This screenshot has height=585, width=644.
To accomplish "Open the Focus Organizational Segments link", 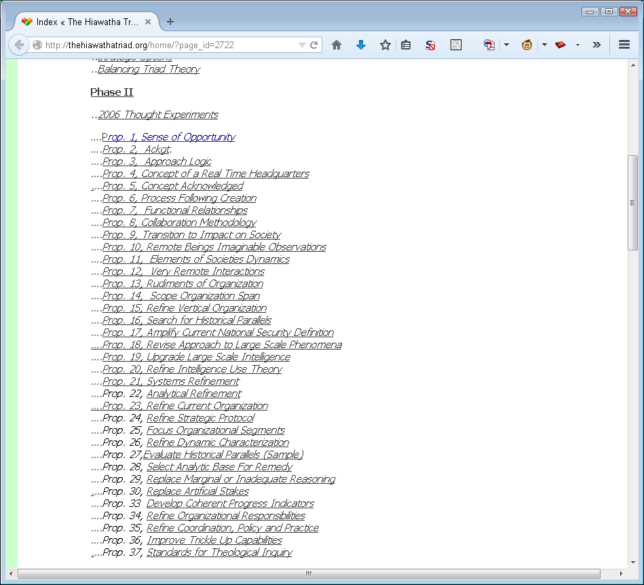I will pos(216,430).
